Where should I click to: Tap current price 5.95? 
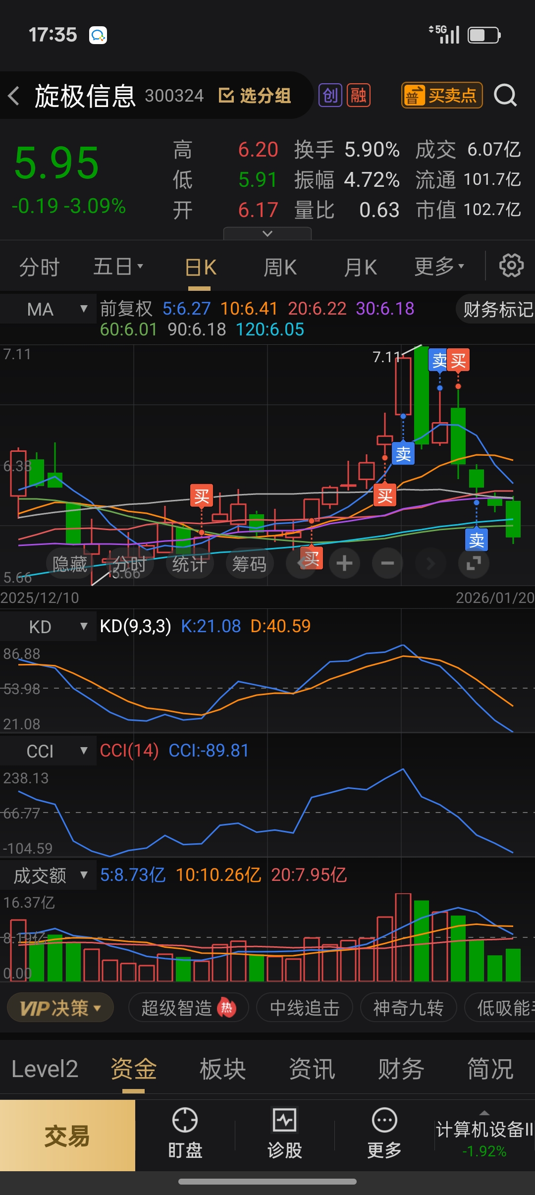pos(57,163)
